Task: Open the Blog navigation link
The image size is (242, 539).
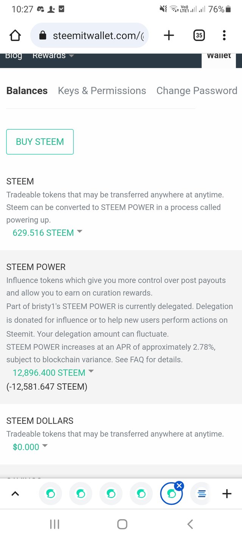Action: point(14,56)
